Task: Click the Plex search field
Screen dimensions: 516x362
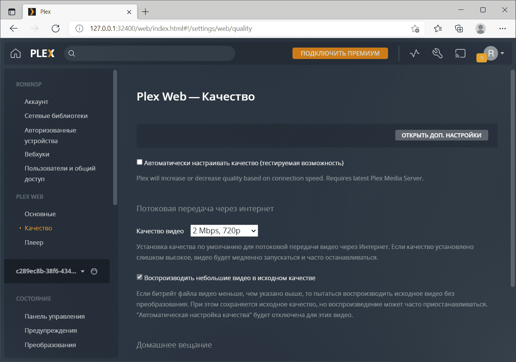Action: 150,53
